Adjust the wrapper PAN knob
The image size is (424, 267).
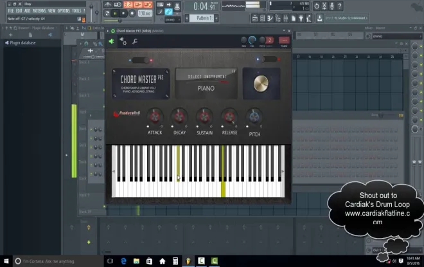click(243, 40)
